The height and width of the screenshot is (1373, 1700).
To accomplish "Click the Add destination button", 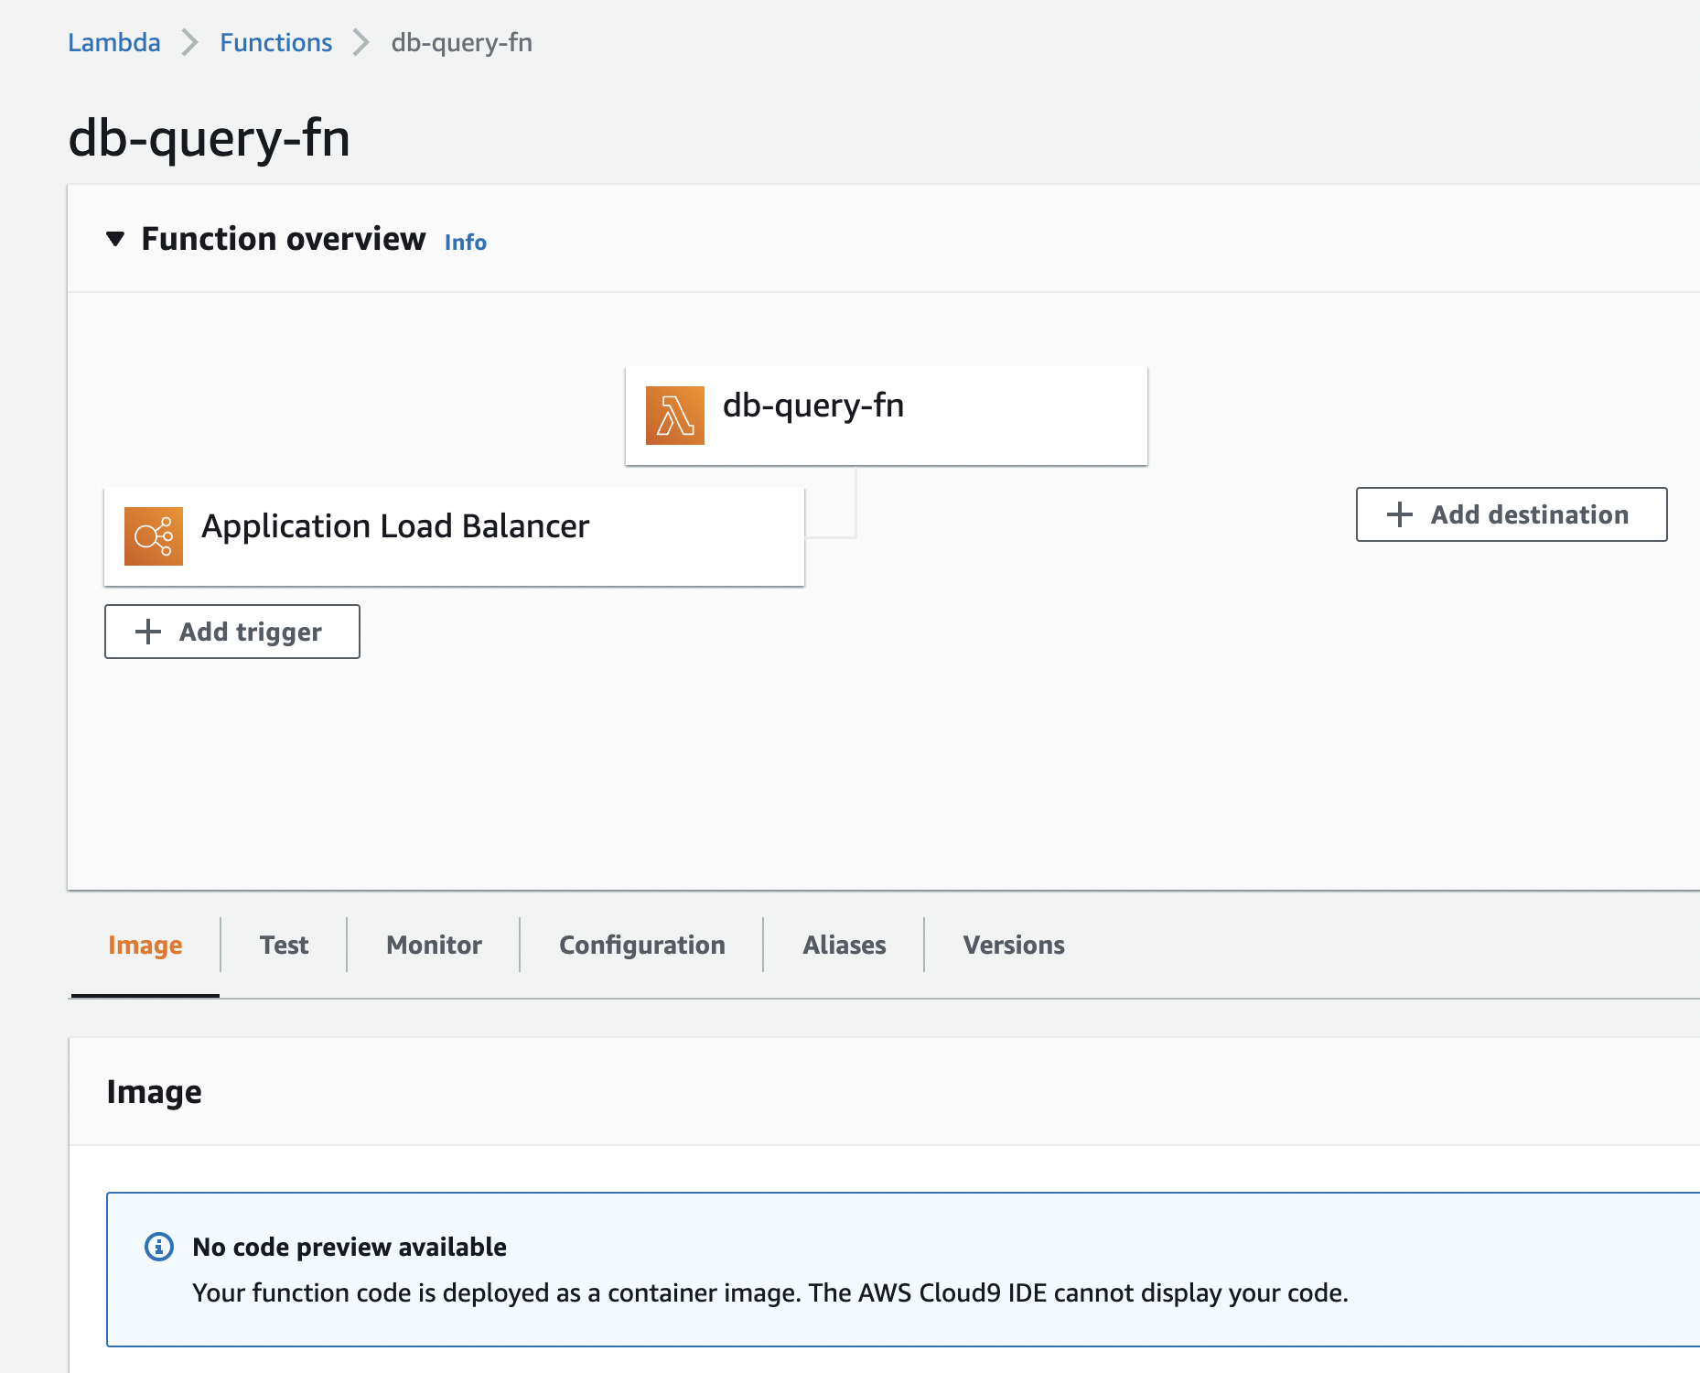I will (x=1512, y=514).
